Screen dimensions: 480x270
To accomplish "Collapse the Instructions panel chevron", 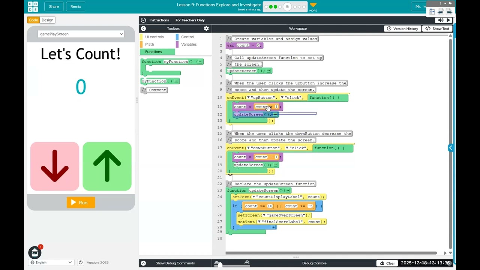I will pos(143,20).
